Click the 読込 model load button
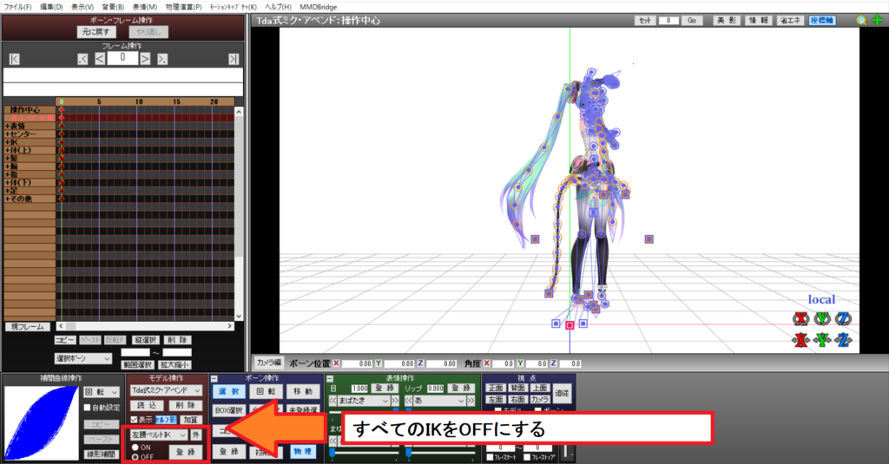 click(147, 406)
